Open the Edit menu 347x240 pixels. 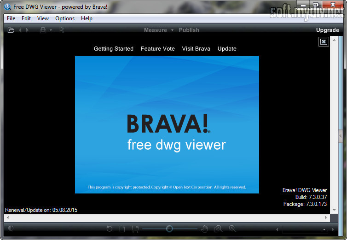click(26, 18)
